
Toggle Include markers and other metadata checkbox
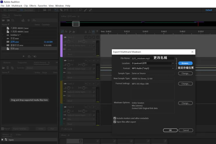pyautogui.click(x=115, y=118)
